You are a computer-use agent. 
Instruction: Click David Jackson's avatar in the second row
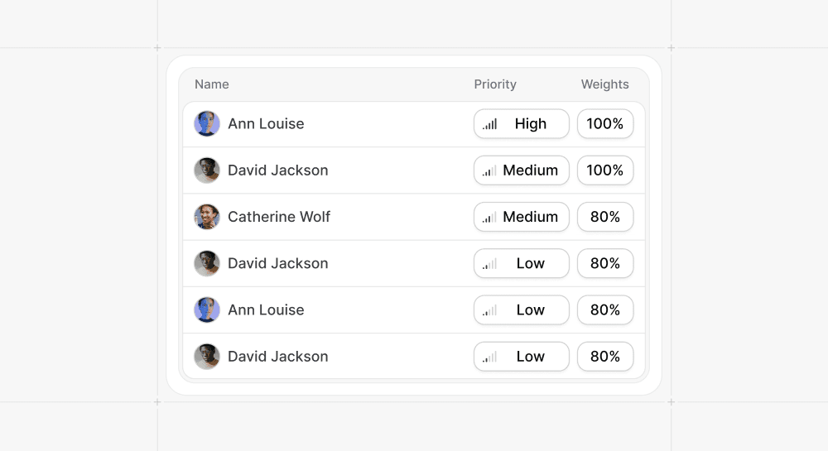207,170
